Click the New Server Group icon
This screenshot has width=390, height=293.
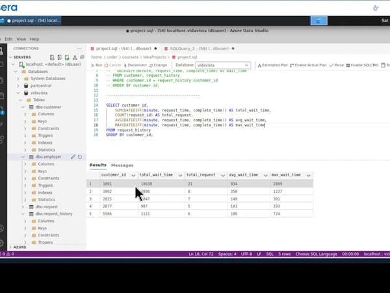click(59, 57)
